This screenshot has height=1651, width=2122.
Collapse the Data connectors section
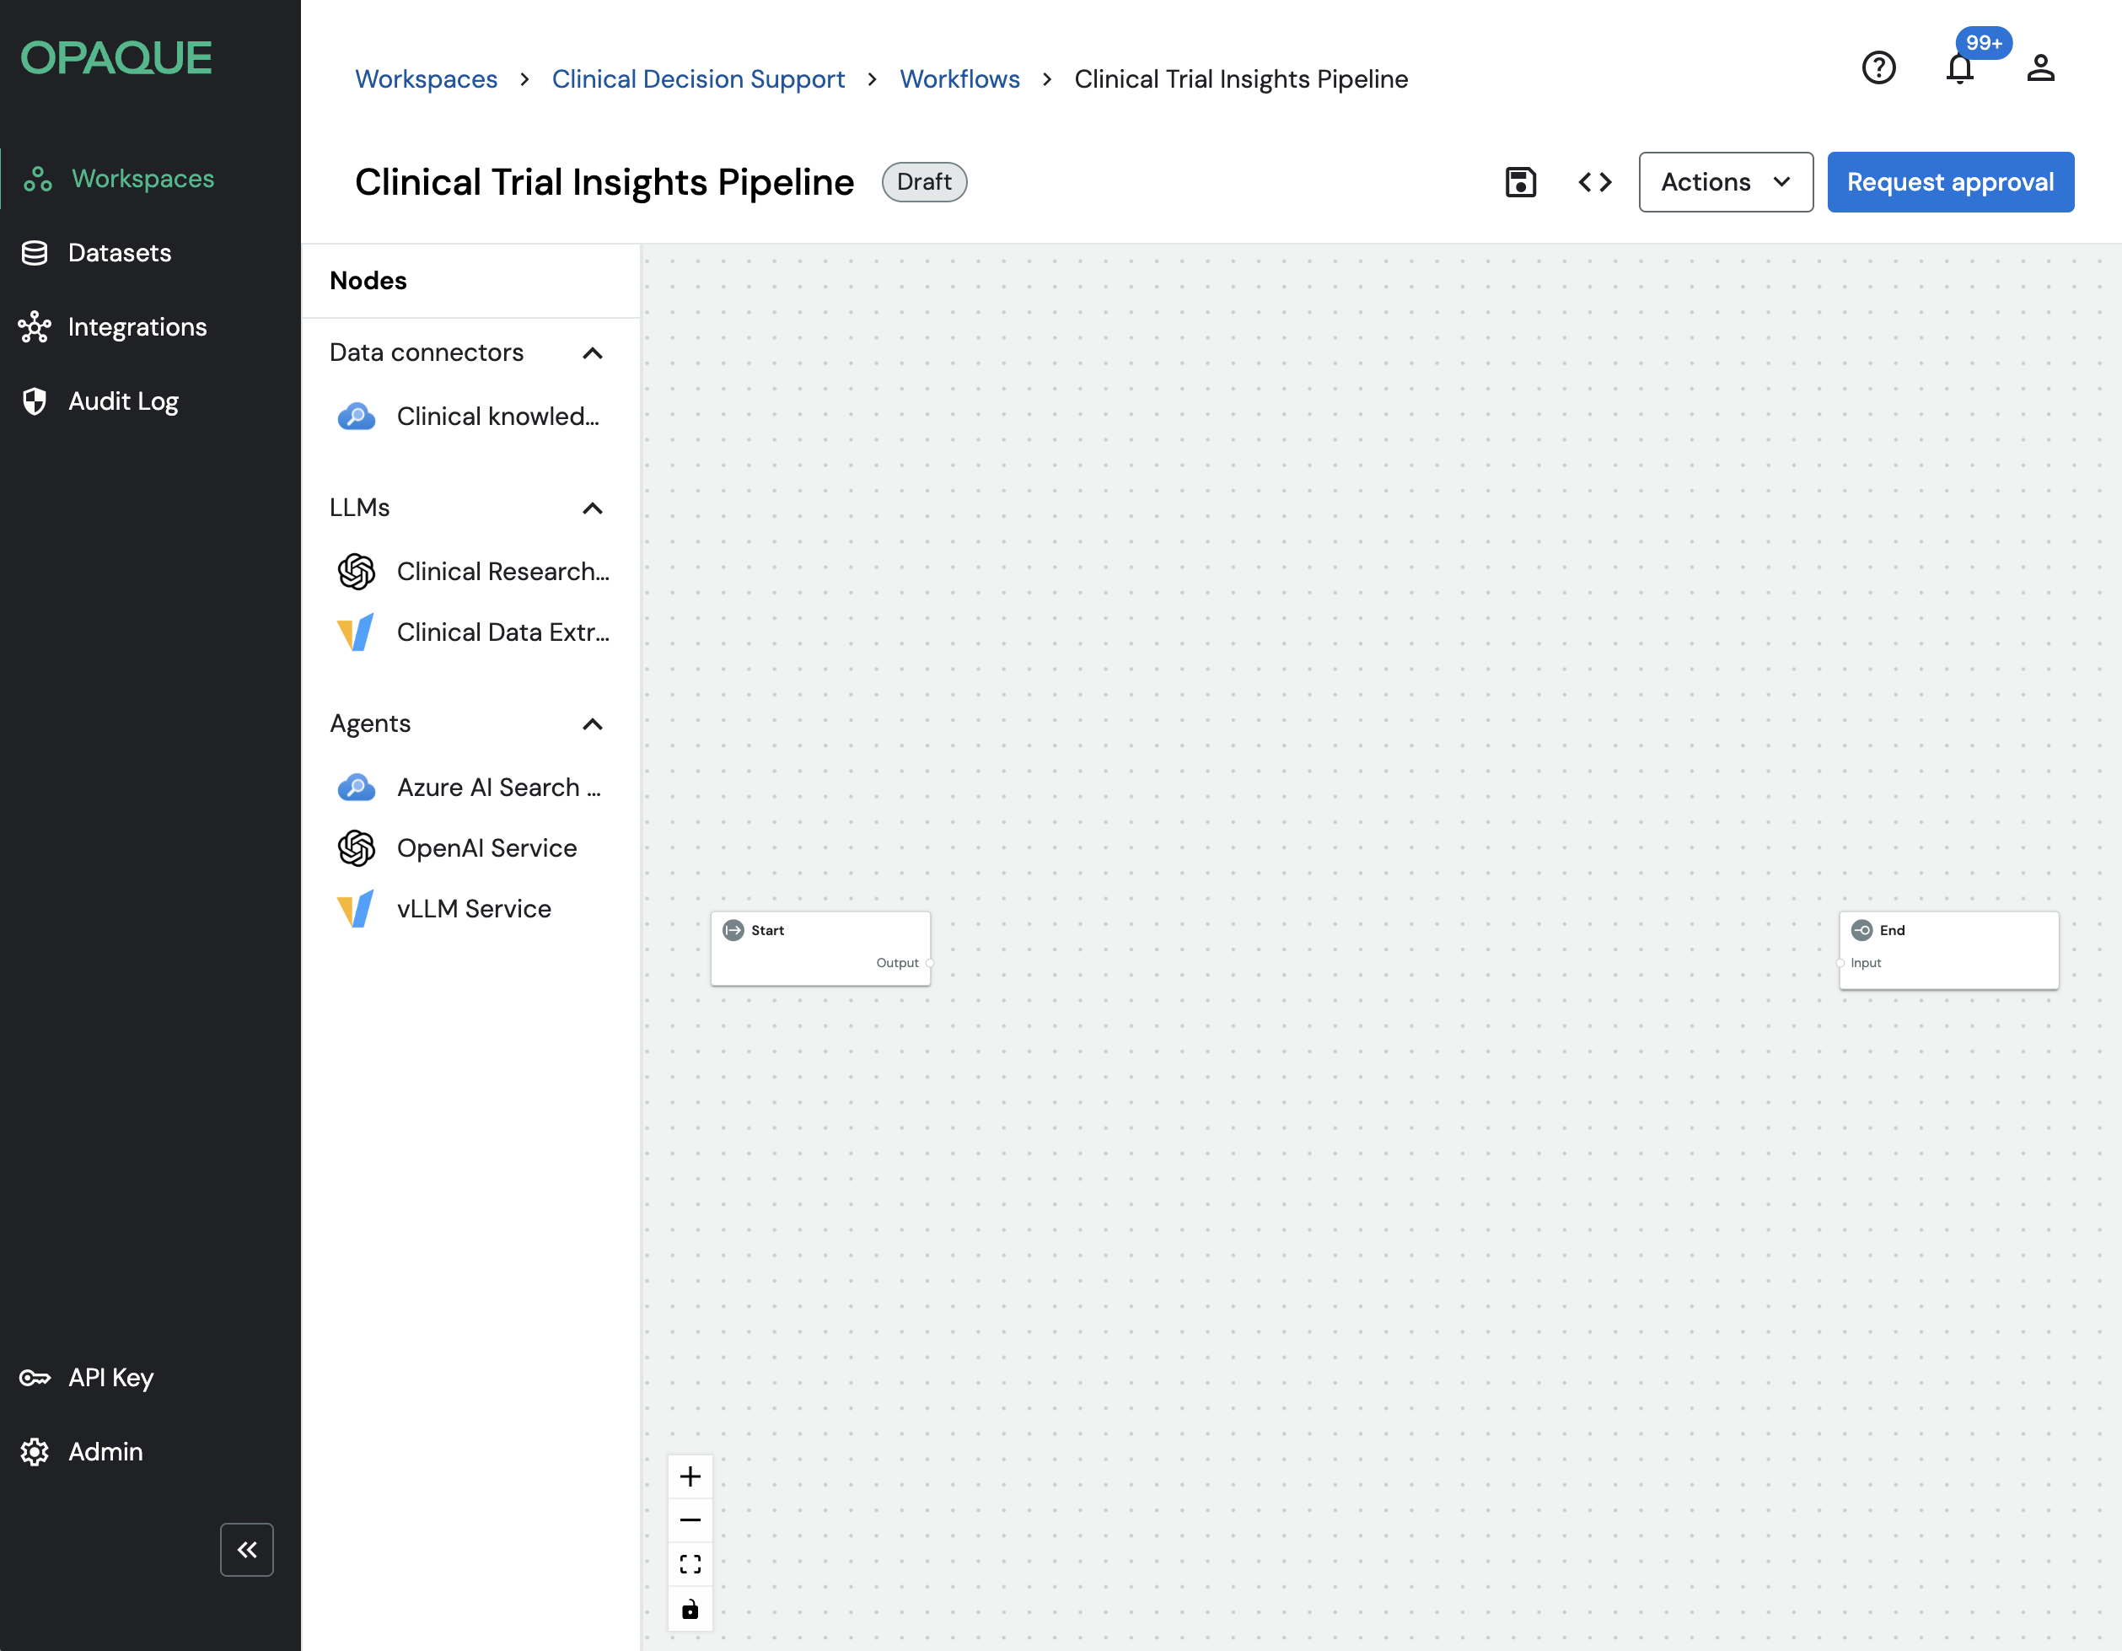click(x=592, y=352)
